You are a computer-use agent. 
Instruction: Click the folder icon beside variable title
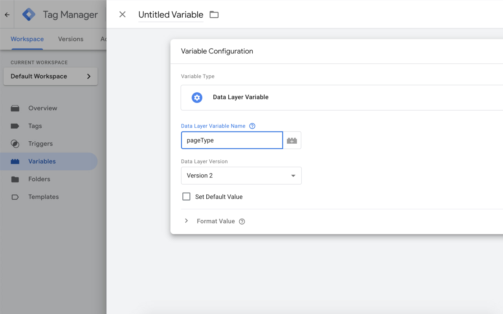214,15
